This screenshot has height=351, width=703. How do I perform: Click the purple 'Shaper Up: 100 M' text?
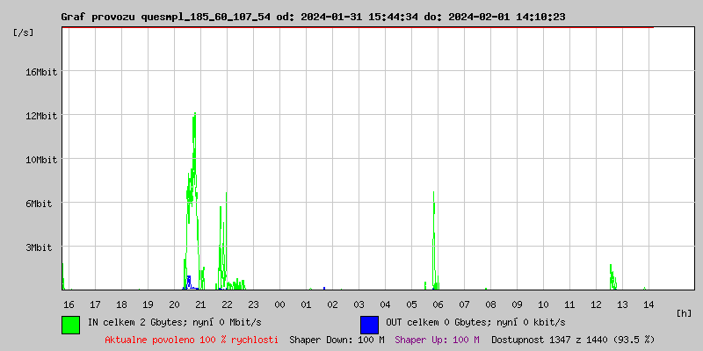[x=437, y=339]
